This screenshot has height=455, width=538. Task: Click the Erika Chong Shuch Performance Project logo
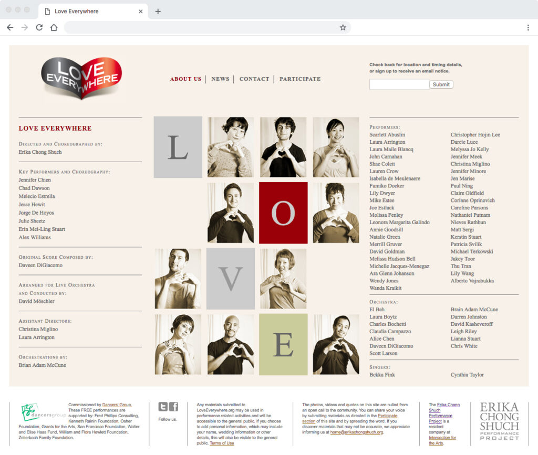tap(499, 421)
